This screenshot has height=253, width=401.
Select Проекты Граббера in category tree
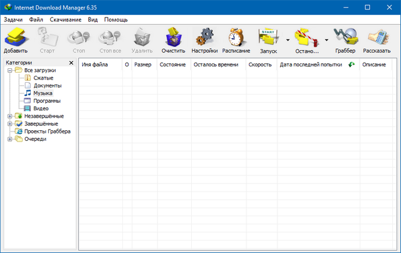tap(47, 132)
